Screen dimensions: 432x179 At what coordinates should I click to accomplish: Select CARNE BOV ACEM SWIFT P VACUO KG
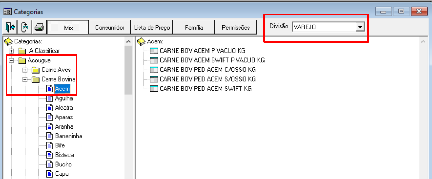tap(212, 60)
